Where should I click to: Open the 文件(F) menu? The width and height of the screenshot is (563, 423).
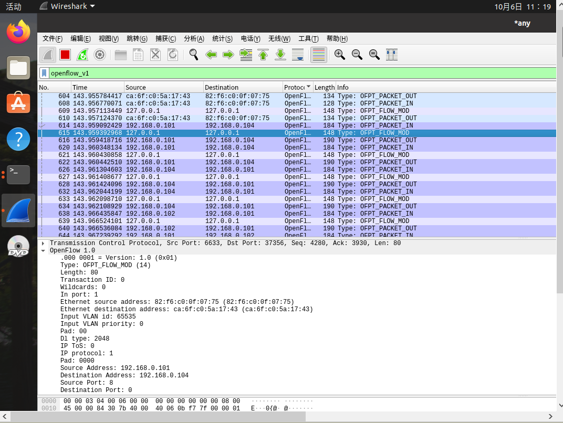point(53,39)
